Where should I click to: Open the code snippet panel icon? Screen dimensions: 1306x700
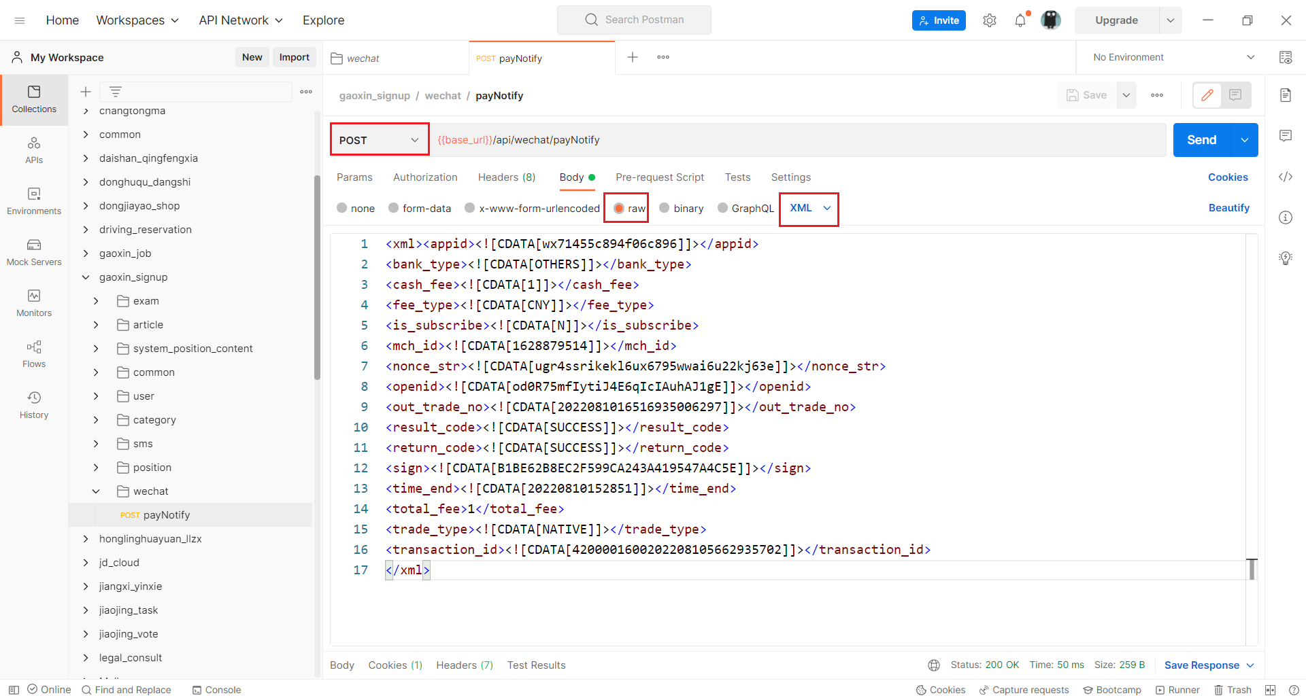(1286, 177)
